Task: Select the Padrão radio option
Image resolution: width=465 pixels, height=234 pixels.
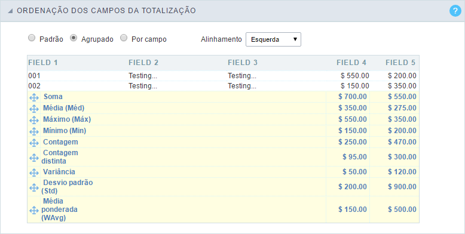Action: click(x=32, y=38)
